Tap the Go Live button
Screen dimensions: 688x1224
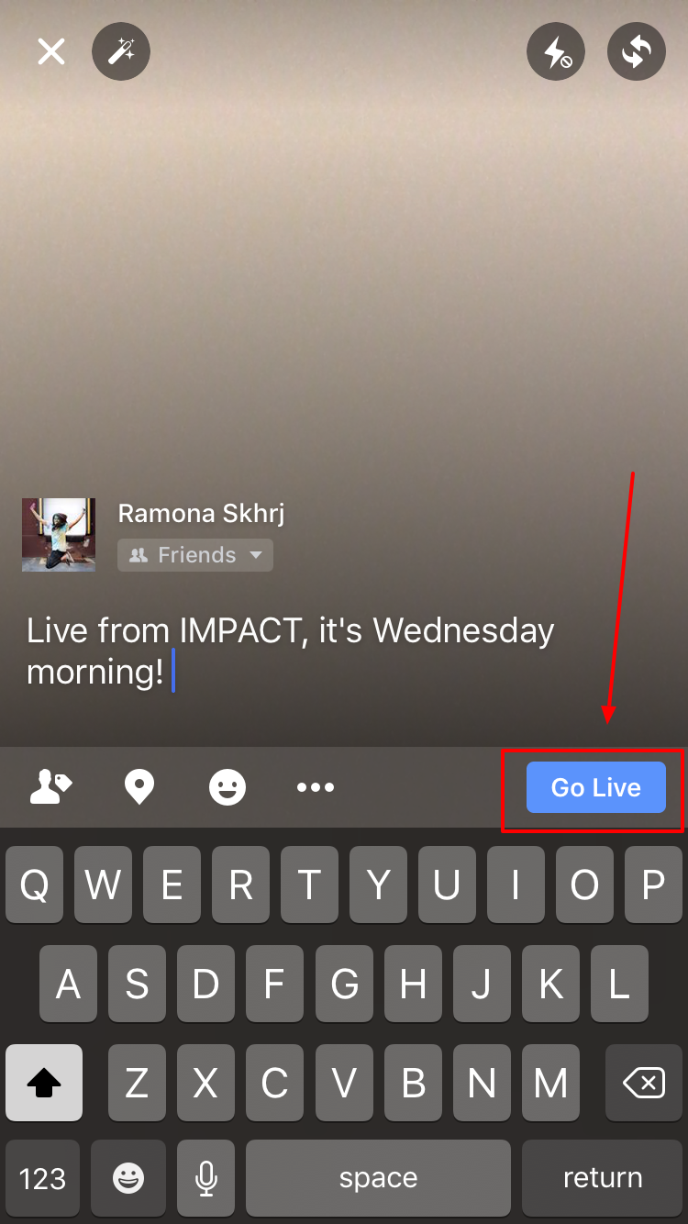click(596, 787)
